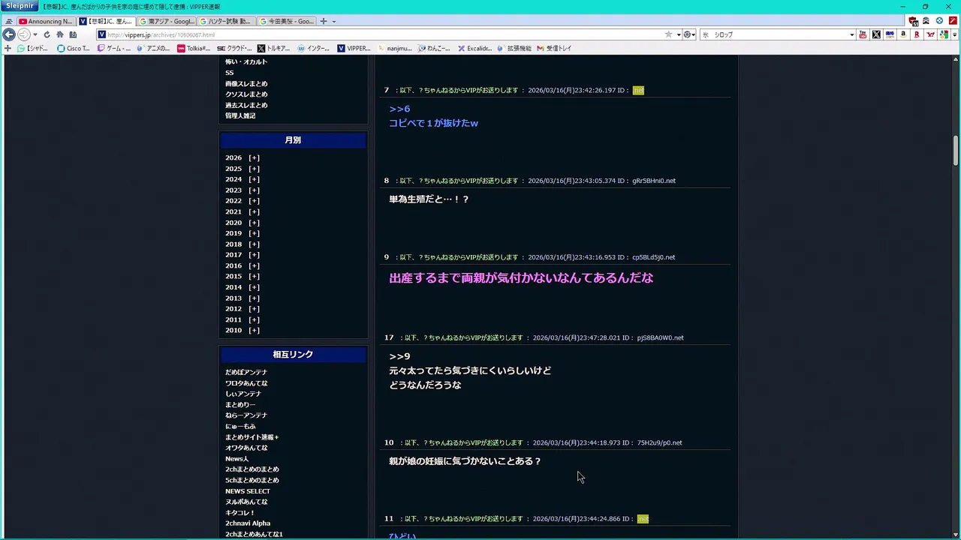Visit the NEWS SELECT link
This screenshot has width=961, height=540.
tap(248, 491)
